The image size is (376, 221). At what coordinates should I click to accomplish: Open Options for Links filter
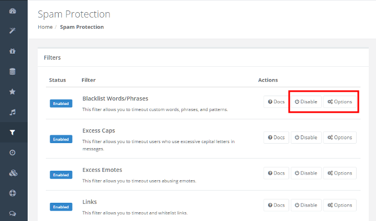click(340, 205)
